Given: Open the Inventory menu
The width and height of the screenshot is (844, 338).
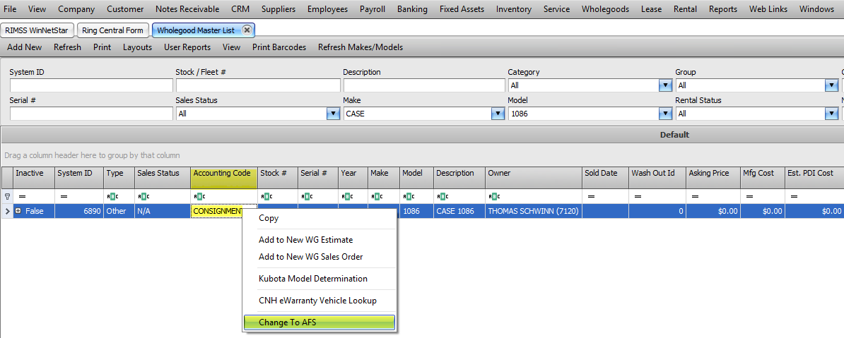Looking at the screenshot, I should tap(514, 9).
